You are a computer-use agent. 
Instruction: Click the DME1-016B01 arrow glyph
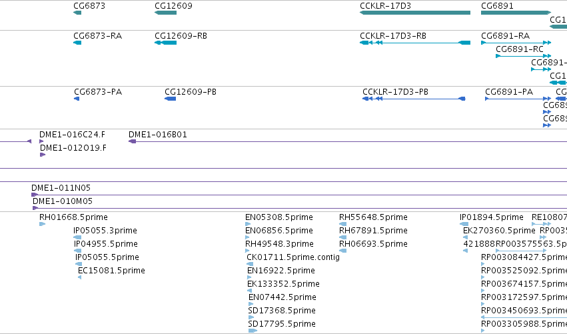pyautogui.click(x=132, y=141)
